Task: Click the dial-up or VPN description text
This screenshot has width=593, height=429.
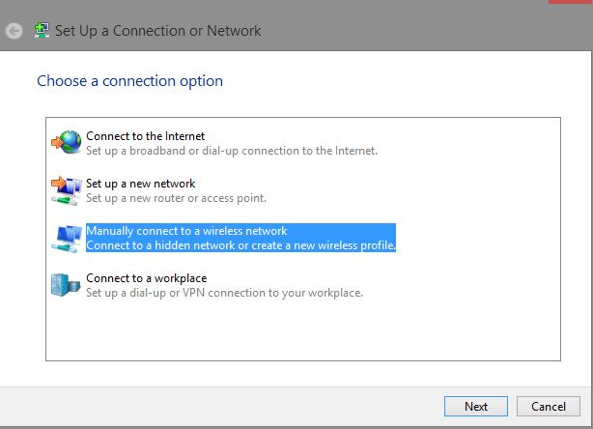Action: (224, 293)
